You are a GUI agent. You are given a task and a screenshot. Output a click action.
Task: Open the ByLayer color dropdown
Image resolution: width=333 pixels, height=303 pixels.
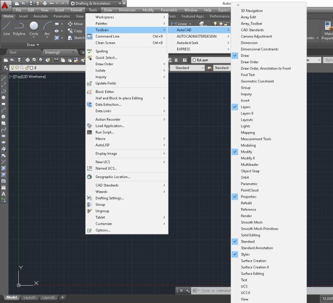click(211, 60)
